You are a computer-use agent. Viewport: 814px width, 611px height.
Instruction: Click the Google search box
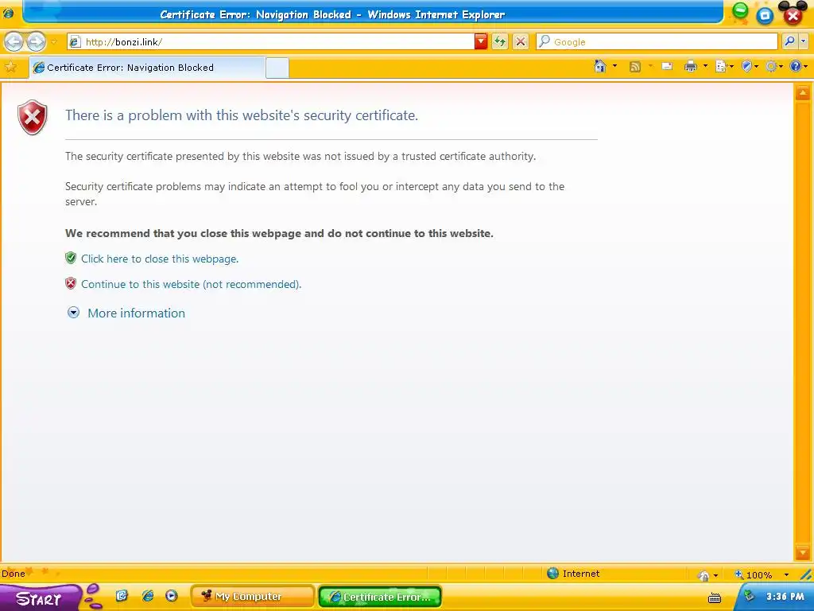[x=657, y=41]
